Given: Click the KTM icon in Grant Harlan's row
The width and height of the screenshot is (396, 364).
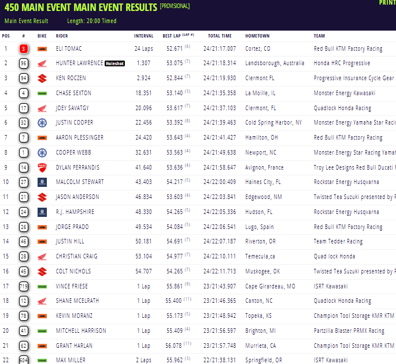Looking at the screenshot, I should point(42,346).
